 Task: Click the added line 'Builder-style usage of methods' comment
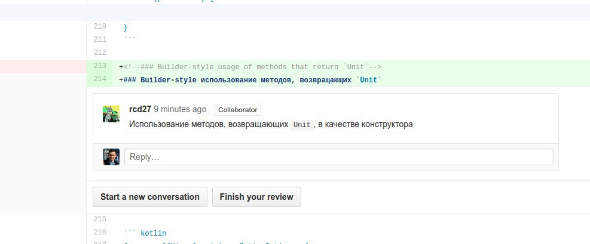pyautogui.click(x=250, y=67)
